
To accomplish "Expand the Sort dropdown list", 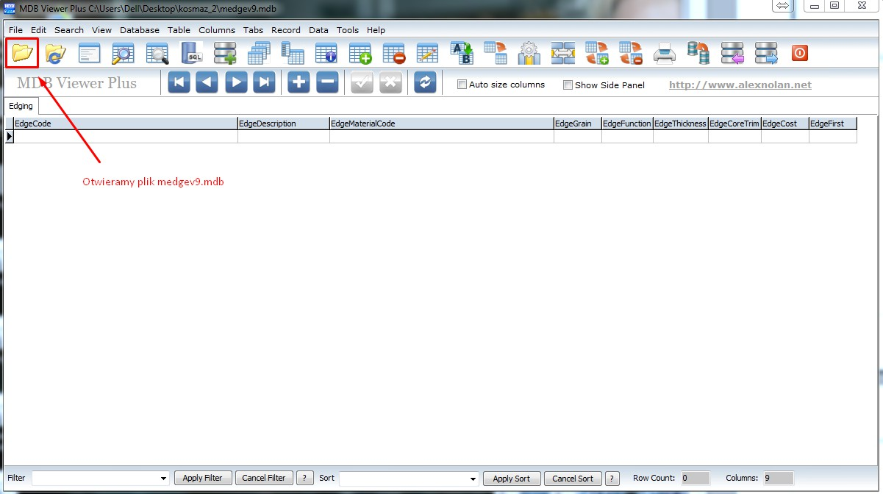I will [472, 479].
